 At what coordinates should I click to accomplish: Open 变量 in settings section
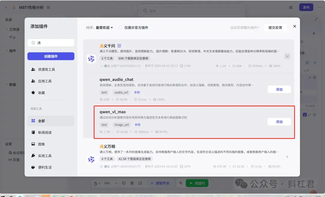coord(14,160)
